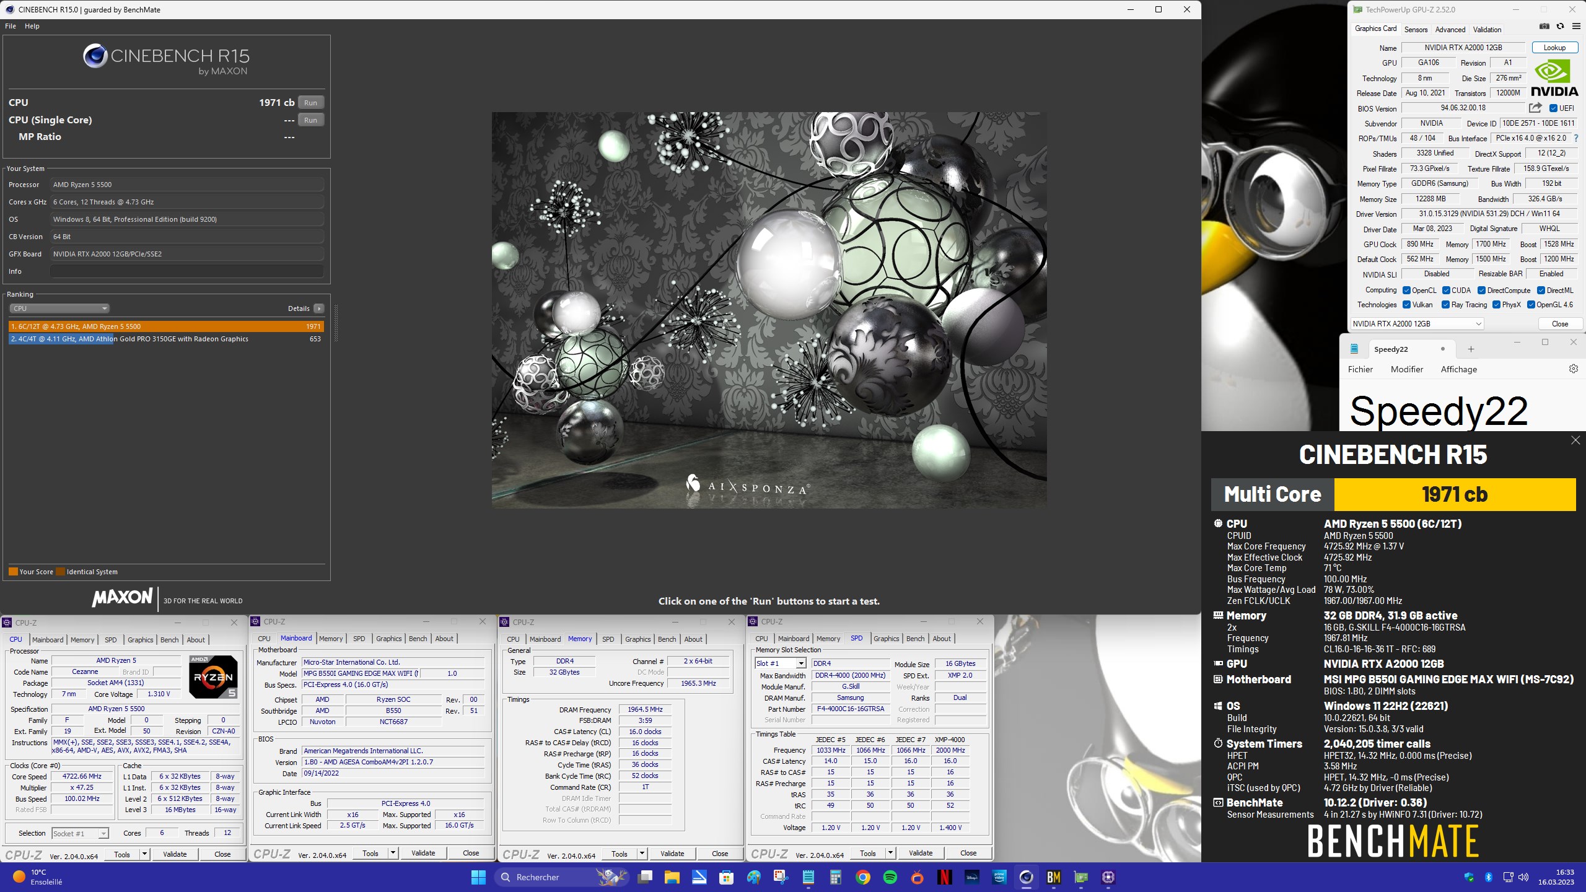The image size is (1586, 892).
Task: Open the Slot #1 dropdown in CPU-Z SPD
Action: pyautogui.click(x=780, y=663)
